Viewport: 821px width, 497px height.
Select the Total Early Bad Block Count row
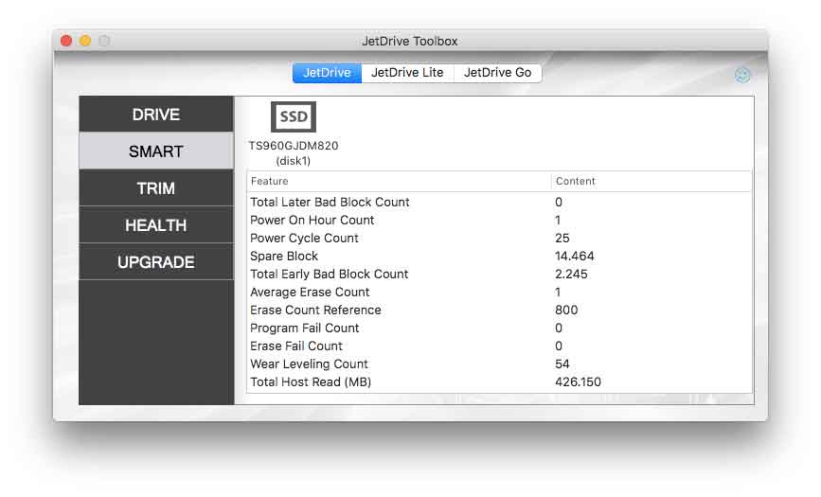[x=499, y=274]
